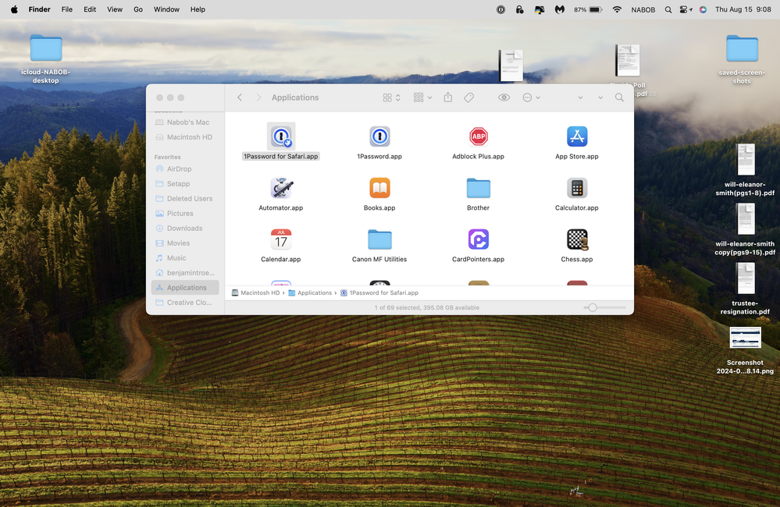Viewport: 780px width, 507px height.
Task: Adjust the icon size slider
Action: coord(593,308)
